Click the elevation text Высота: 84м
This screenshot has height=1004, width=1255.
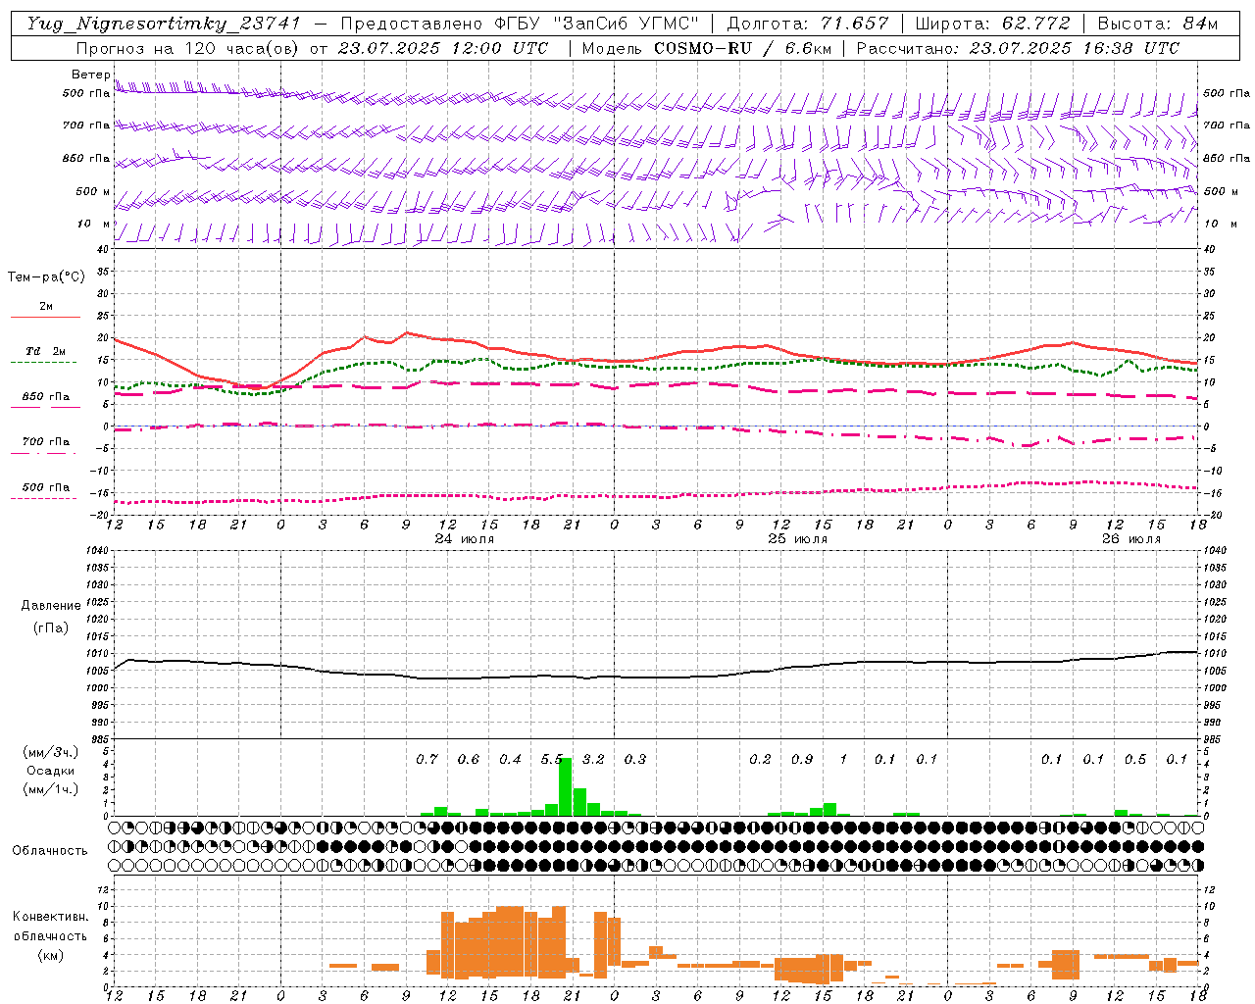click(1157, 24)
